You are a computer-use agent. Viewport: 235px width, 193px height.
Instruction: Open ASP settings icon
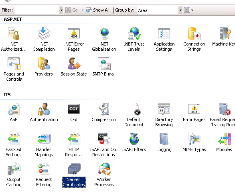point(14,112)
